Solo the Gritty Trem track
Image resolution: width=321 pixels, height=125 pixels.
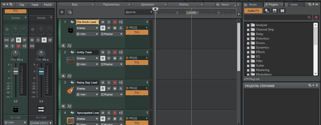coord(109,52)
